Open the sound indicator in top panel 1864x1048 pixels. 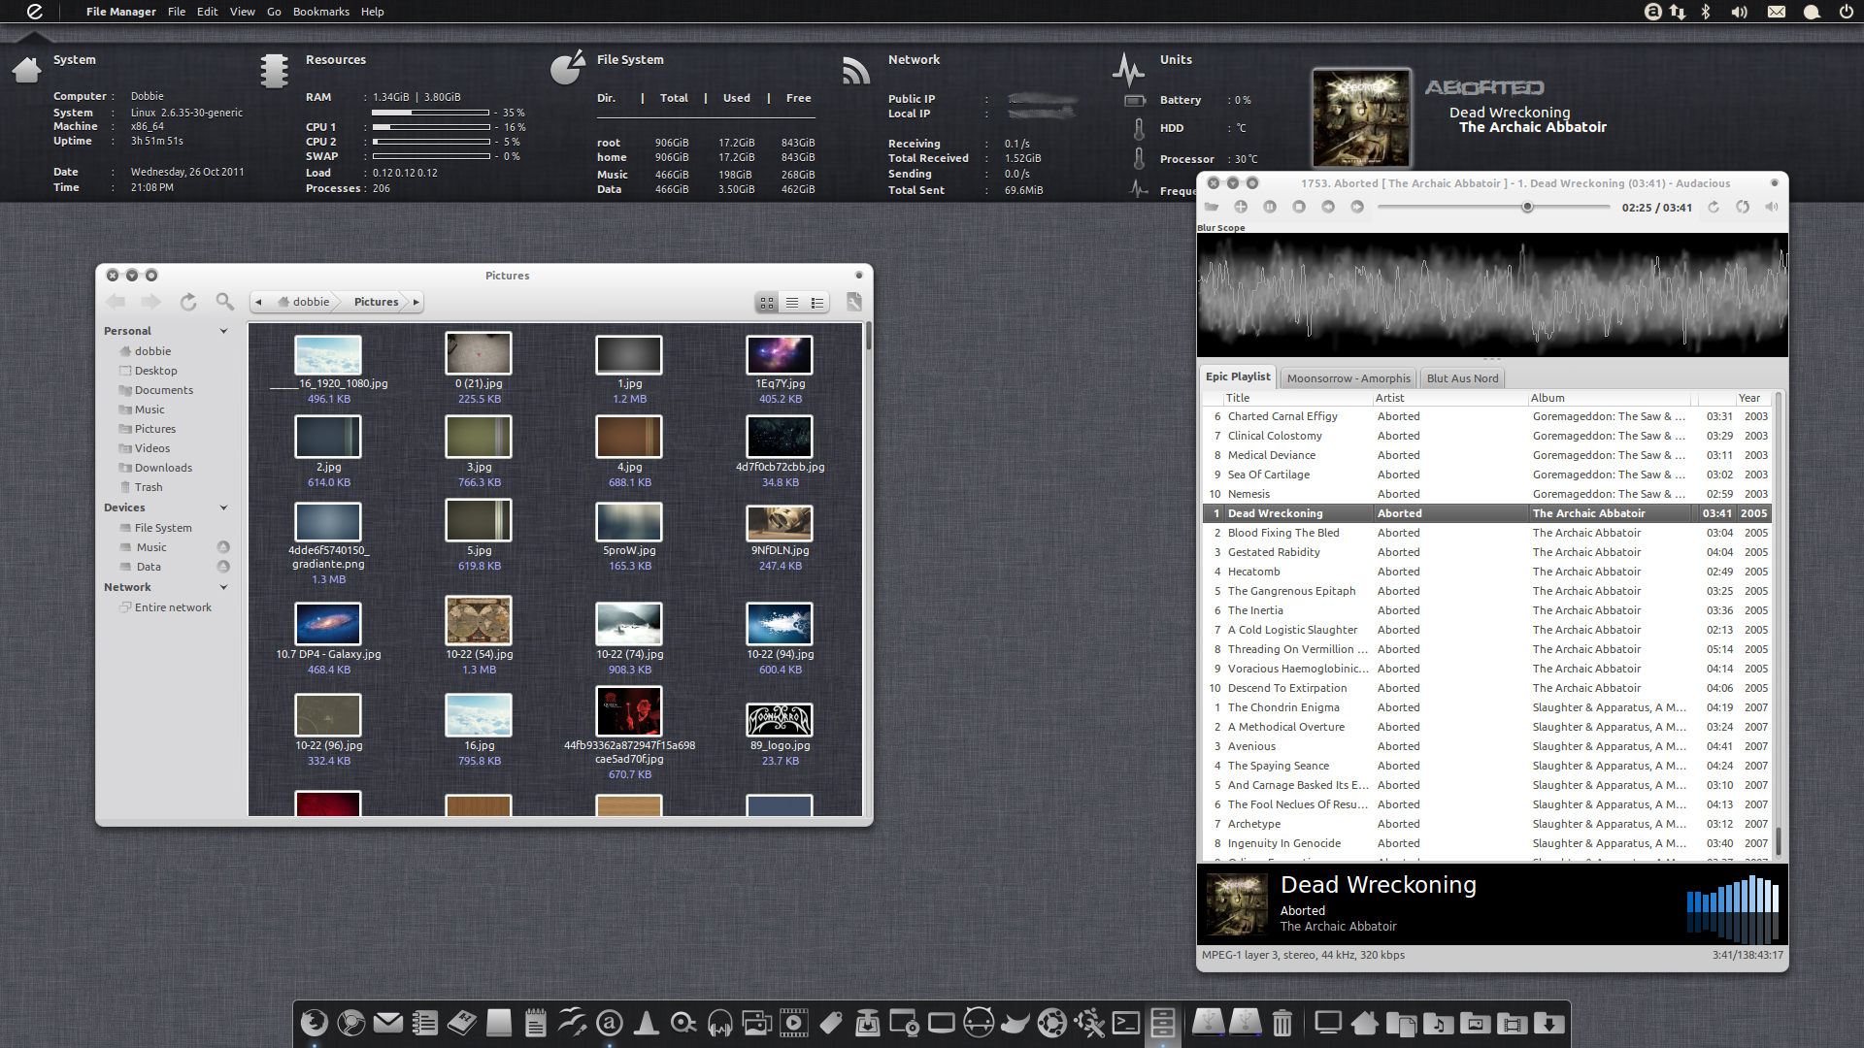(x=1739, y=12)
